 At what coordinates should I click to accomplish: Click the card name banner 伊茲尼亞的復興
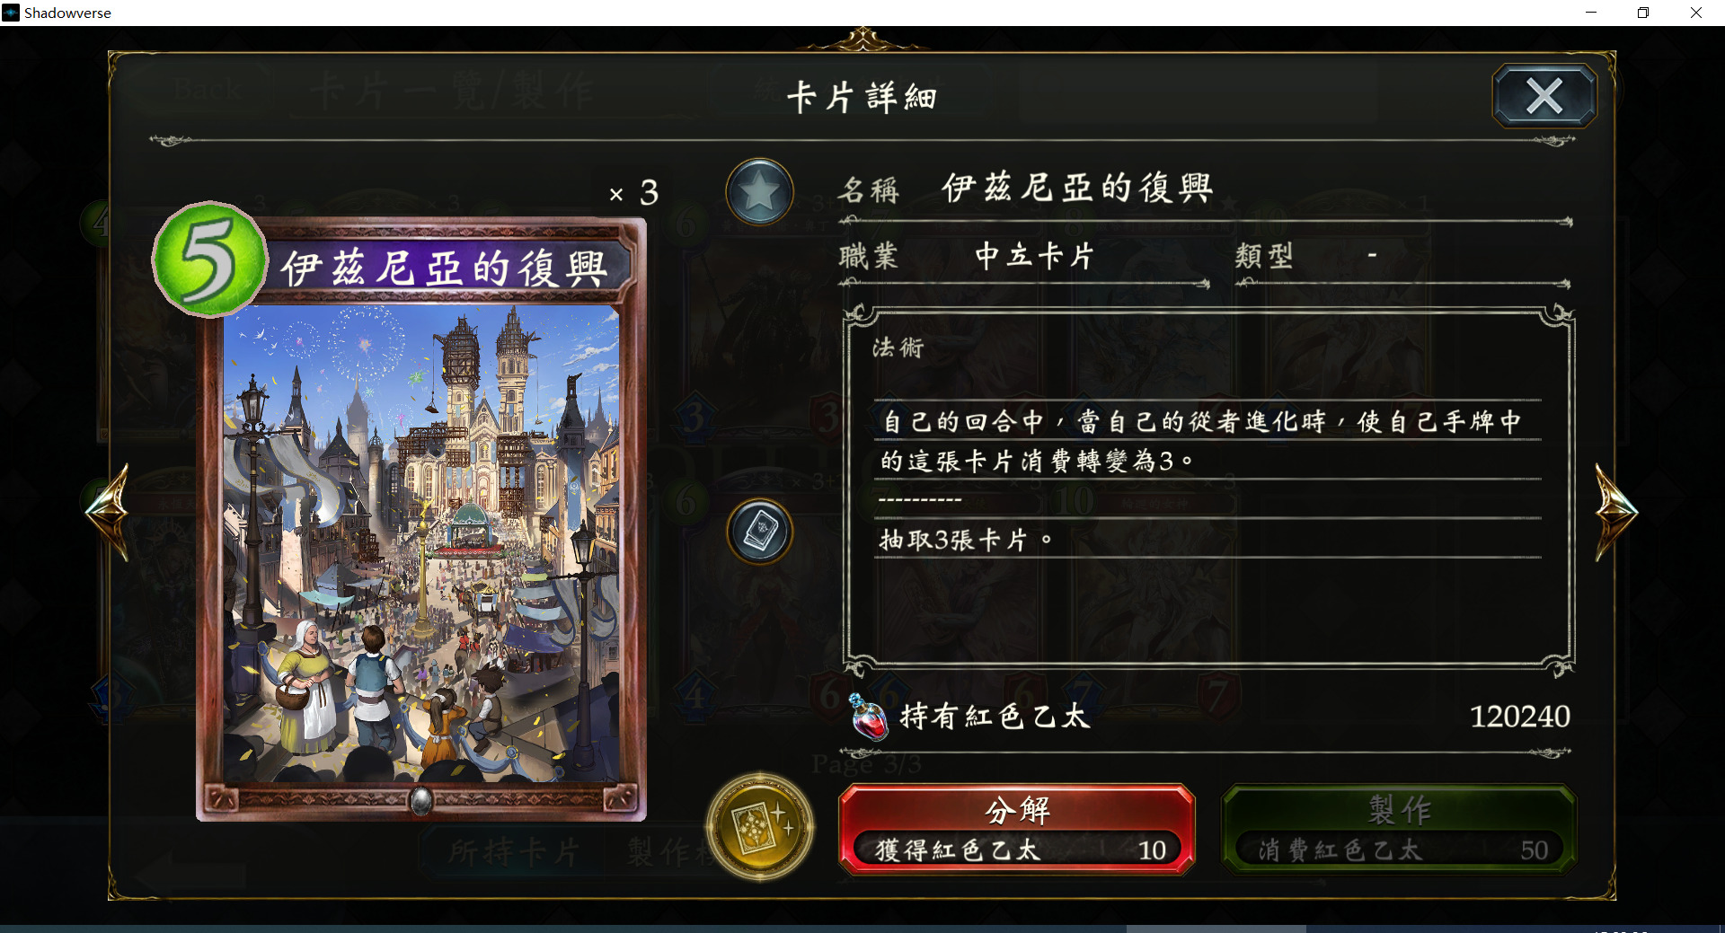click(x=445, y=268)
